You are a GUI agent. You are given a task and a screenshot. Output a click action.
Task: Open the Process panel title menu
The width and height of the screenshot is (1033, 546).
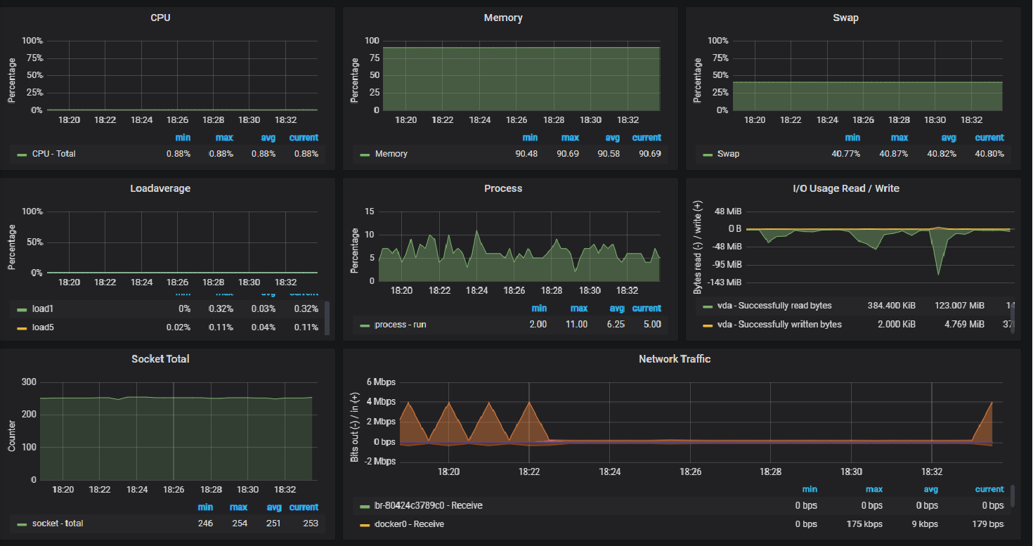503,188
